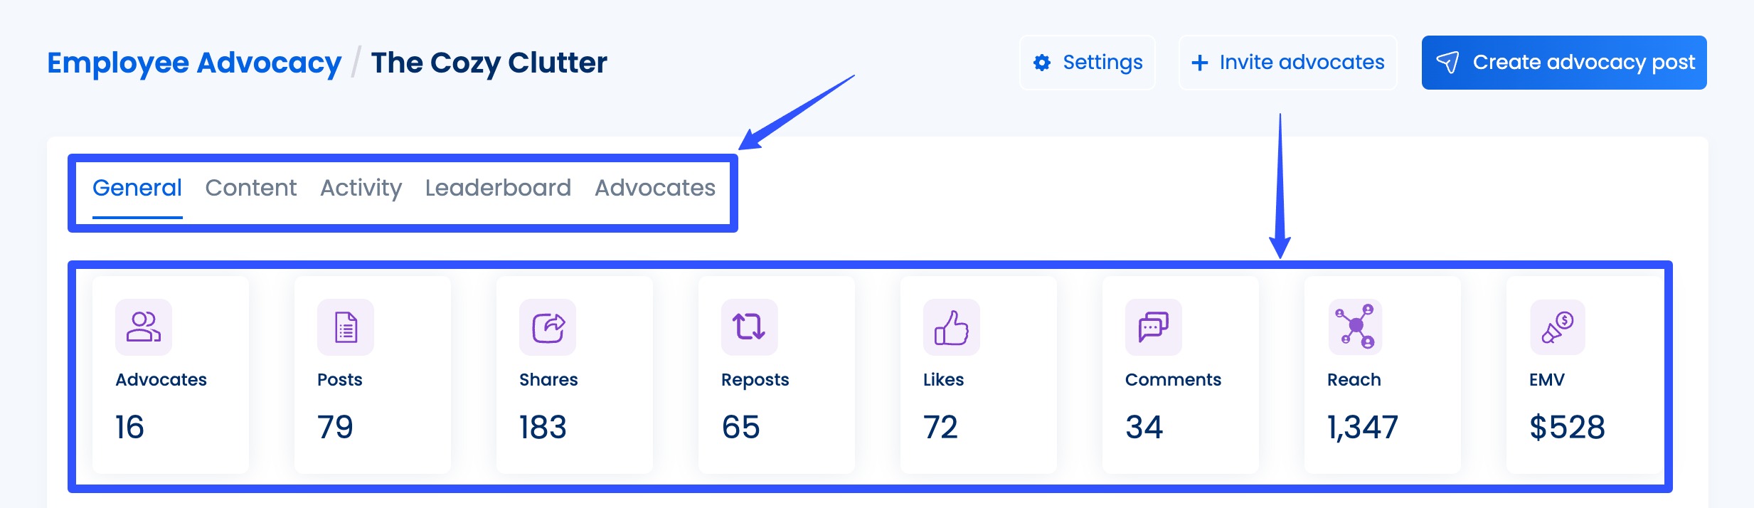The height and width of the screenshot is (508, 1754).
Task: Open Settings for The Cozy Clutter
Action: click(1087, 63)
